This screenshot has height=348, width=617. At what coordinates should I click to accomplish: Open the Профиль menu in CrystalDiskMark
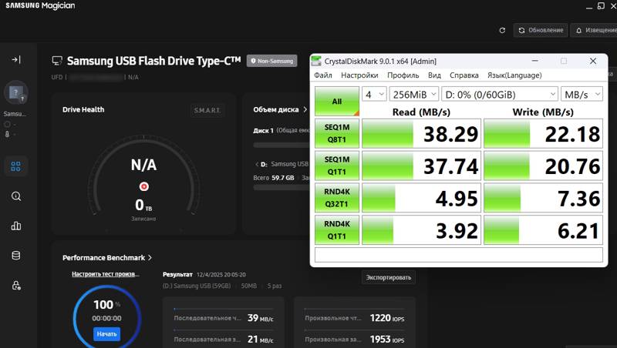point(403,75)
